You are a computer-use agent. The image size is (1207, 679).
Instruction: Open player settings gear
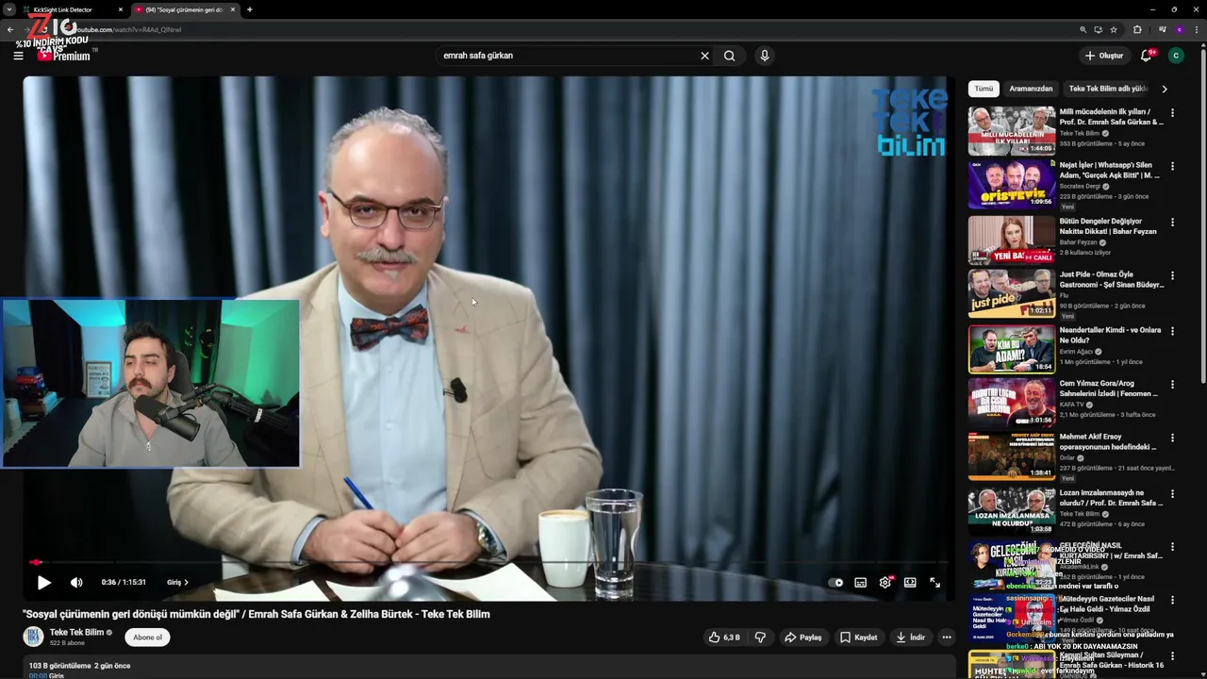tap(885, 583)
